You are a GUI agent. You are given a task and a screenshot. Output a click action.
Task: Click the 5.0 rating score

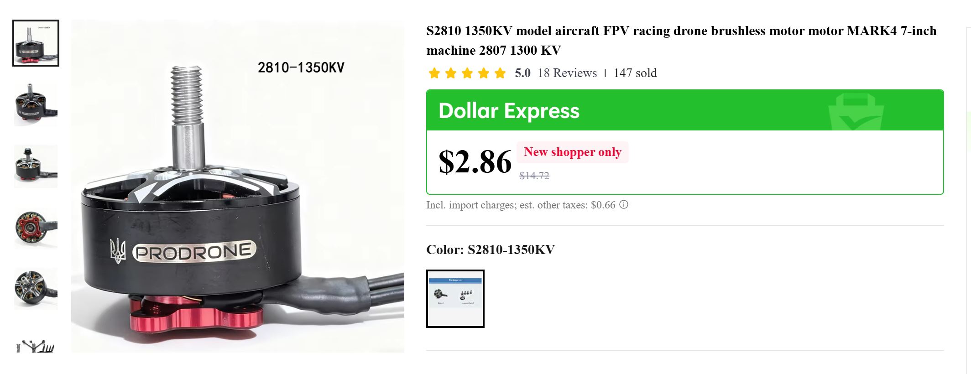point(522,73)
